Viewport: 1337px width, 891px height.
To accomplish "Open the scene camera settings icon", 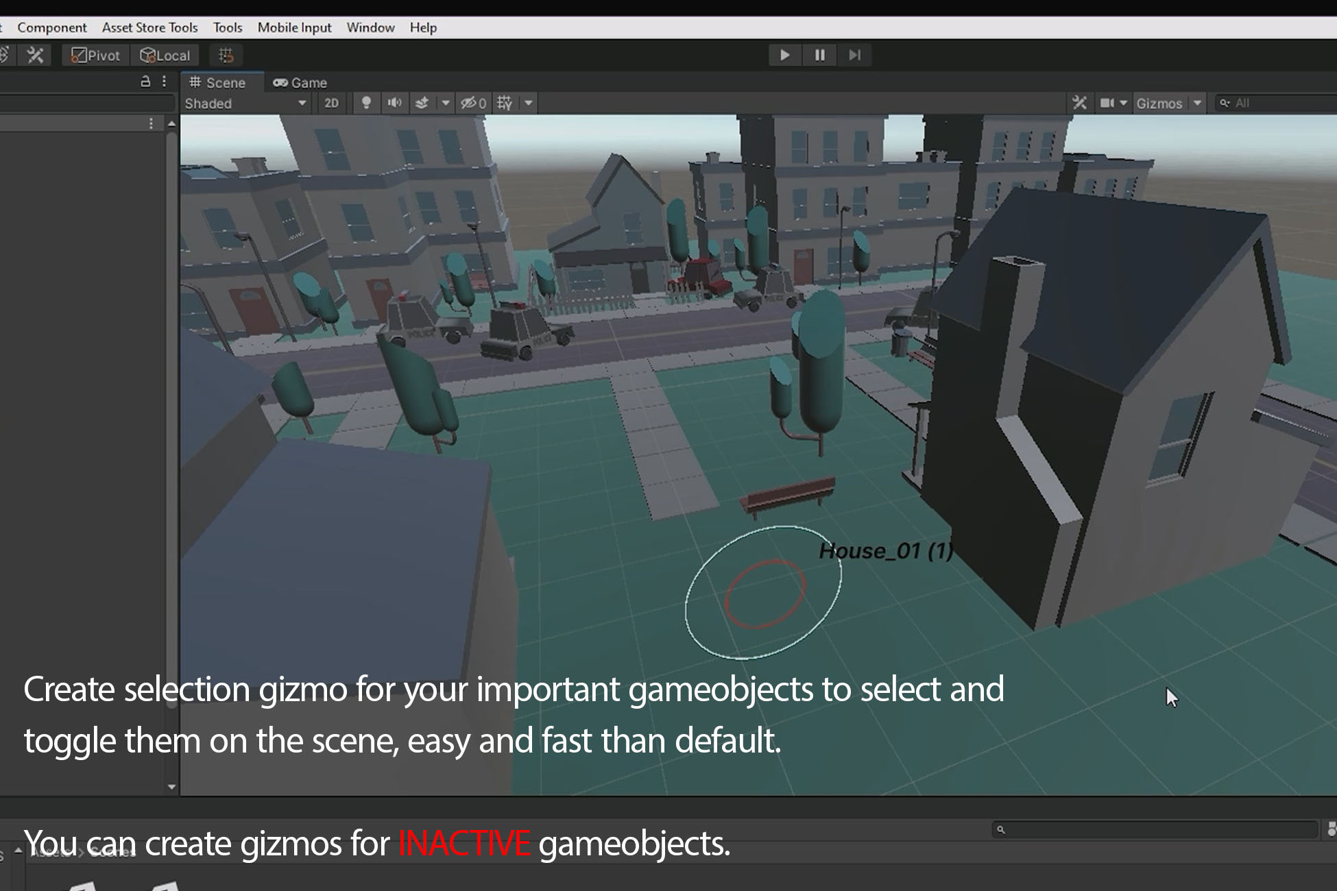I will [1109, 103].
